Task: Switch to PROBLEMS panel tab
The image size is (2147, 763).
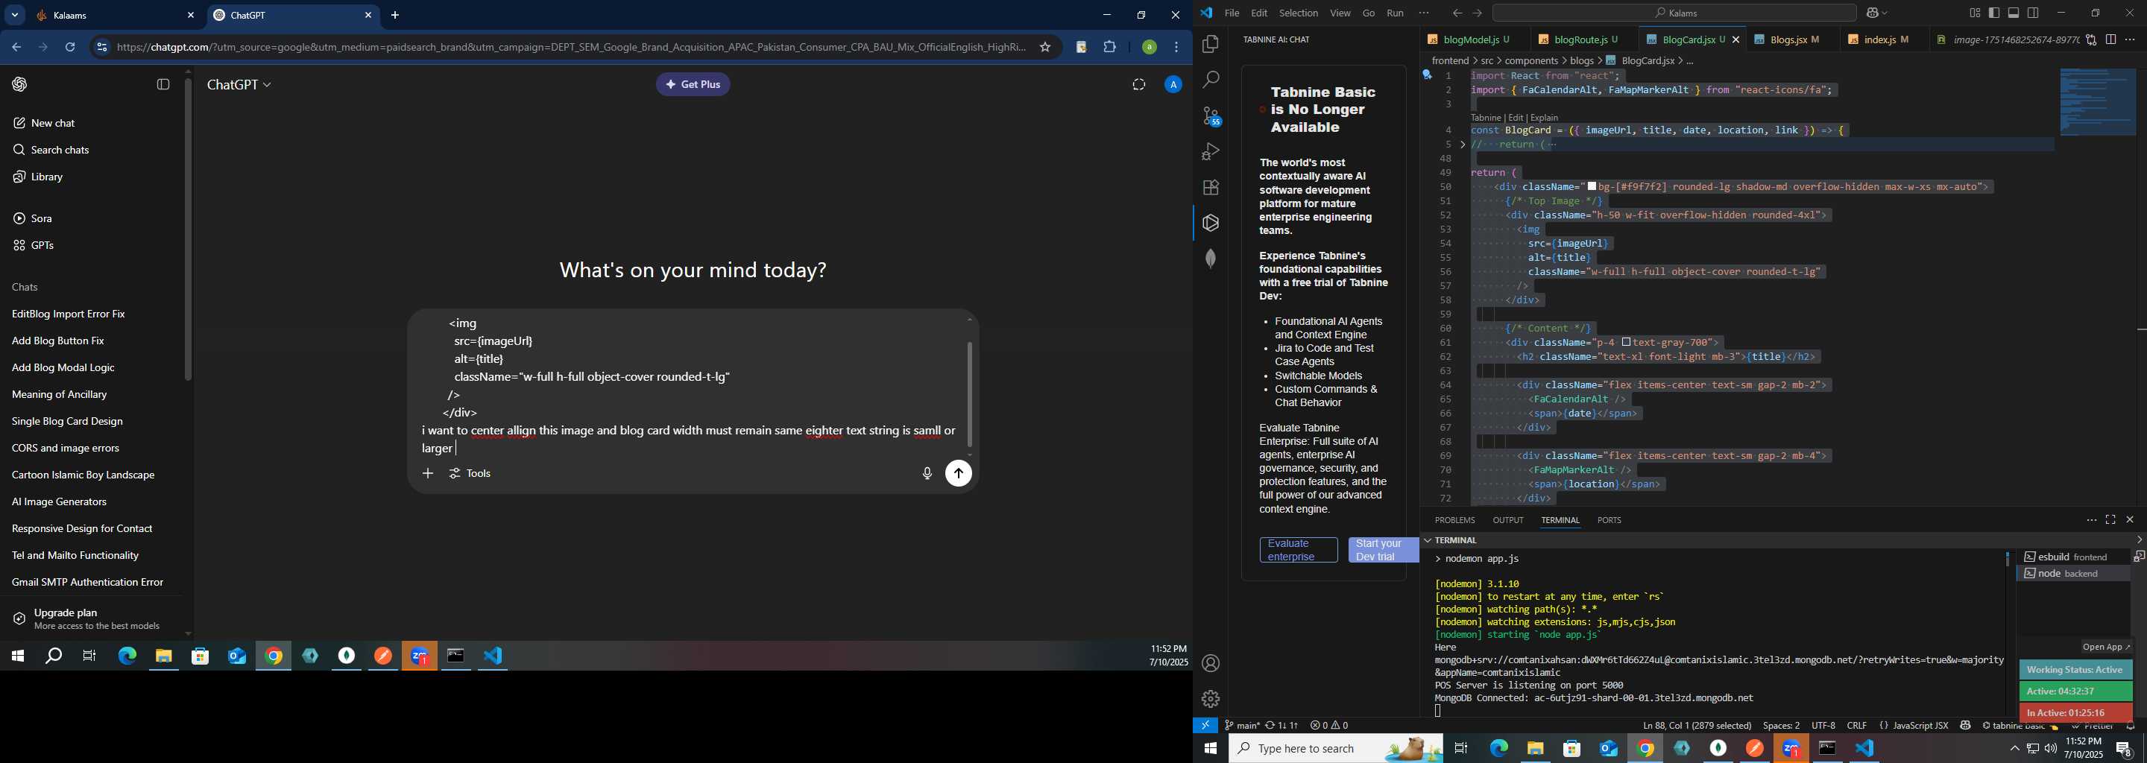Action: point(1454,520)
